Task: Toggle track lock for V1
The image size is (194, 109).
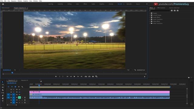Action: (x=11, y=95)
